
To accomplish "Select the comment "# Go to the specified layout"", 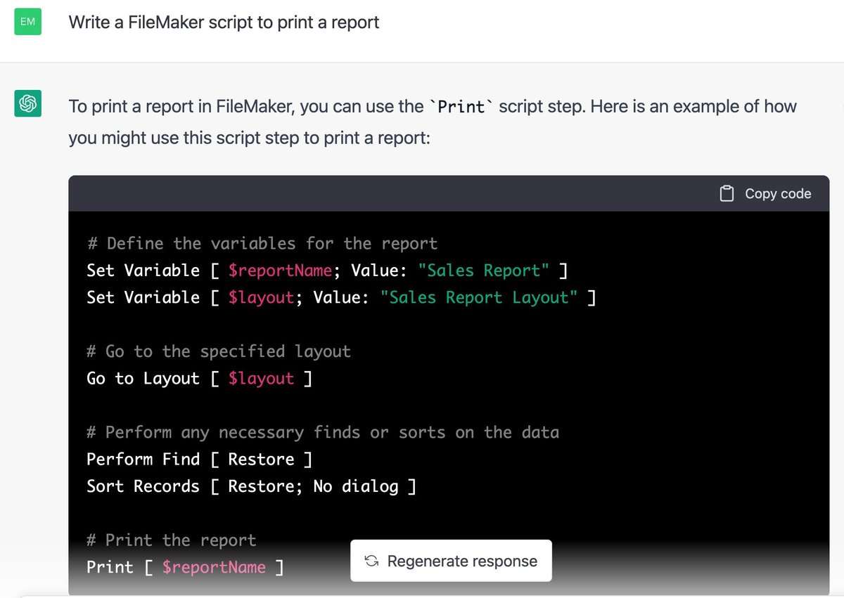I will point(218,351).
